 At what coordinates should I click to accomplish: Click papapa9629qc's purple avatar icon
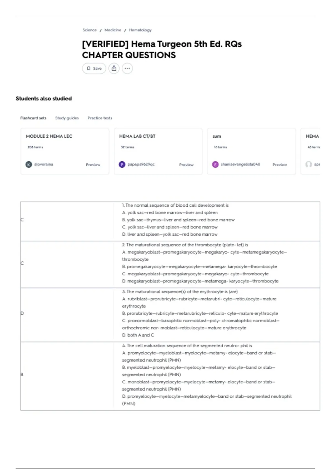click(122, 164)
